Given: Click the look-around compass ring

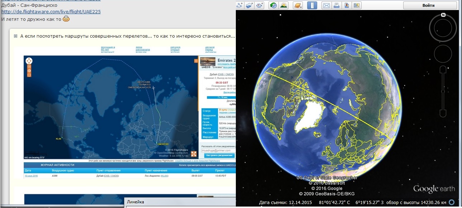Looking at the screenshot, I should [x=443, y=28].
